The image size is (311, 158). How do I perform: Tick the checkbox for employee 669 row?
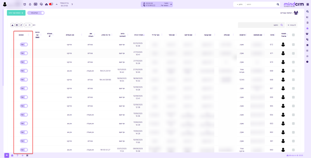[294, 71]
